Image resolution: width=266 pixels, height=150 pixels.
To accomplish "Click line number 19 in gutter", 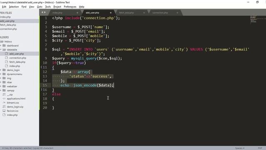I will [x=45, y=103].
